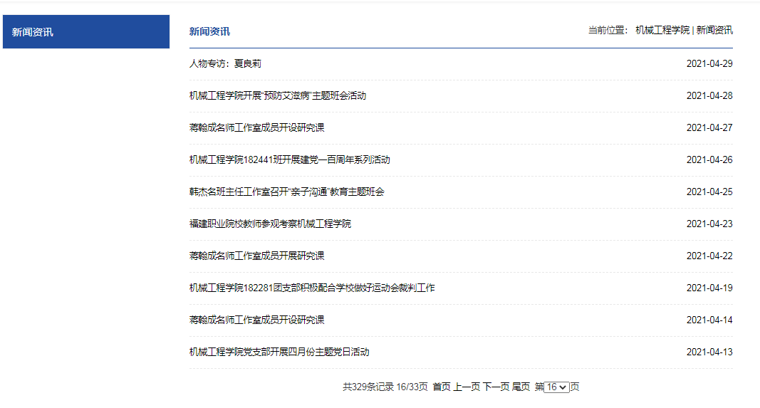Click 新闻资讯 breadcrumb link
Screen dimensions: 760x408
714,31
